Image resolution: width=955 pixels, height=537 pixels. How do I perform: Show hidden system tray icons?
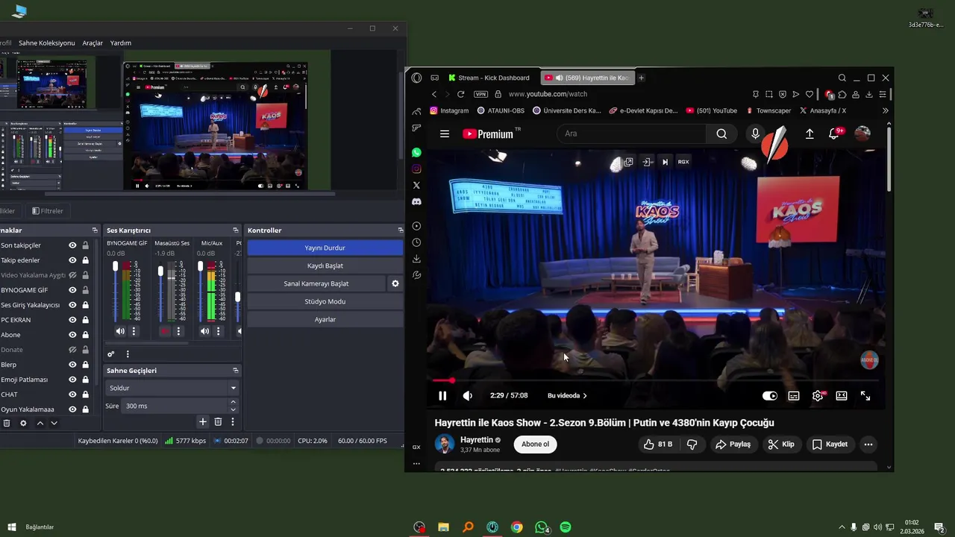tap(842, 527)
